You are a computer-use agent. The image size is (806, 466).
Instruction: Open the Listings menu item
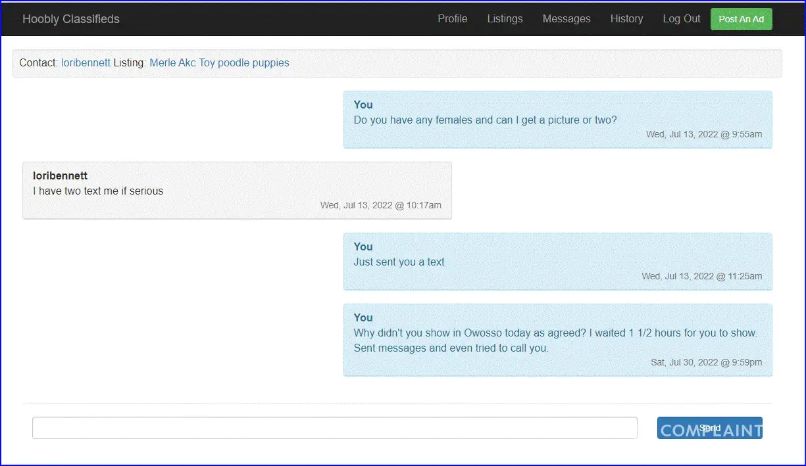coord(505,19)
